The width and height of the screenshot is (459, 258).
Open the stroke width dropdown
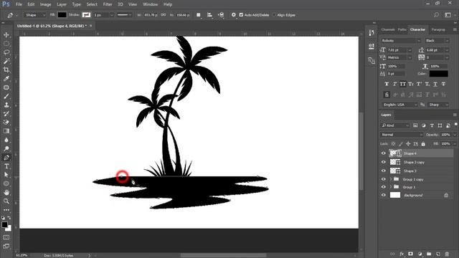[x=112, y=15]
